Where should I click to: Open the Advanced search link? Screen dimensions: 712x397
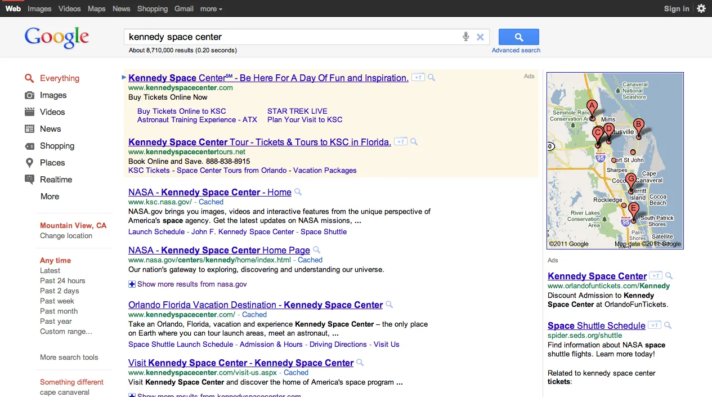click(516, 50)
